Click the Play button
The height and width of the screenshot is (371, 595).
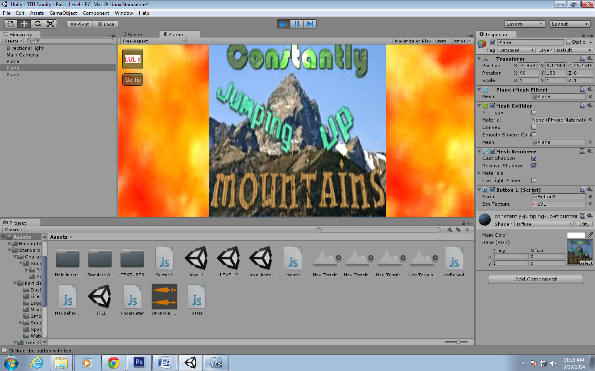(x=283, y=24)
